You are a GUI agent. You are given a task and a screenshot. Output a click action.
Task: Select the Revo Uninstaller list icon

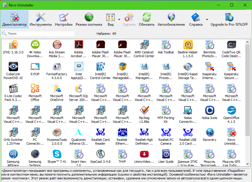(x=231, y=132)
